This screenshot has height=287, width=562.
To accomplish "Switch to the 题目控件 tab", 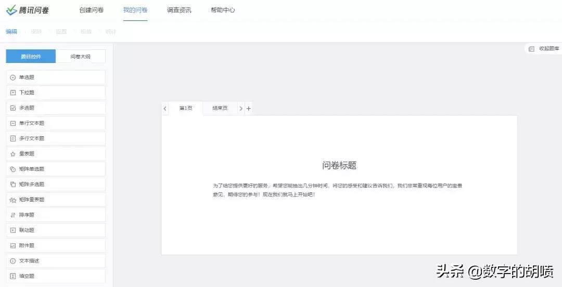I will [31, 56].
